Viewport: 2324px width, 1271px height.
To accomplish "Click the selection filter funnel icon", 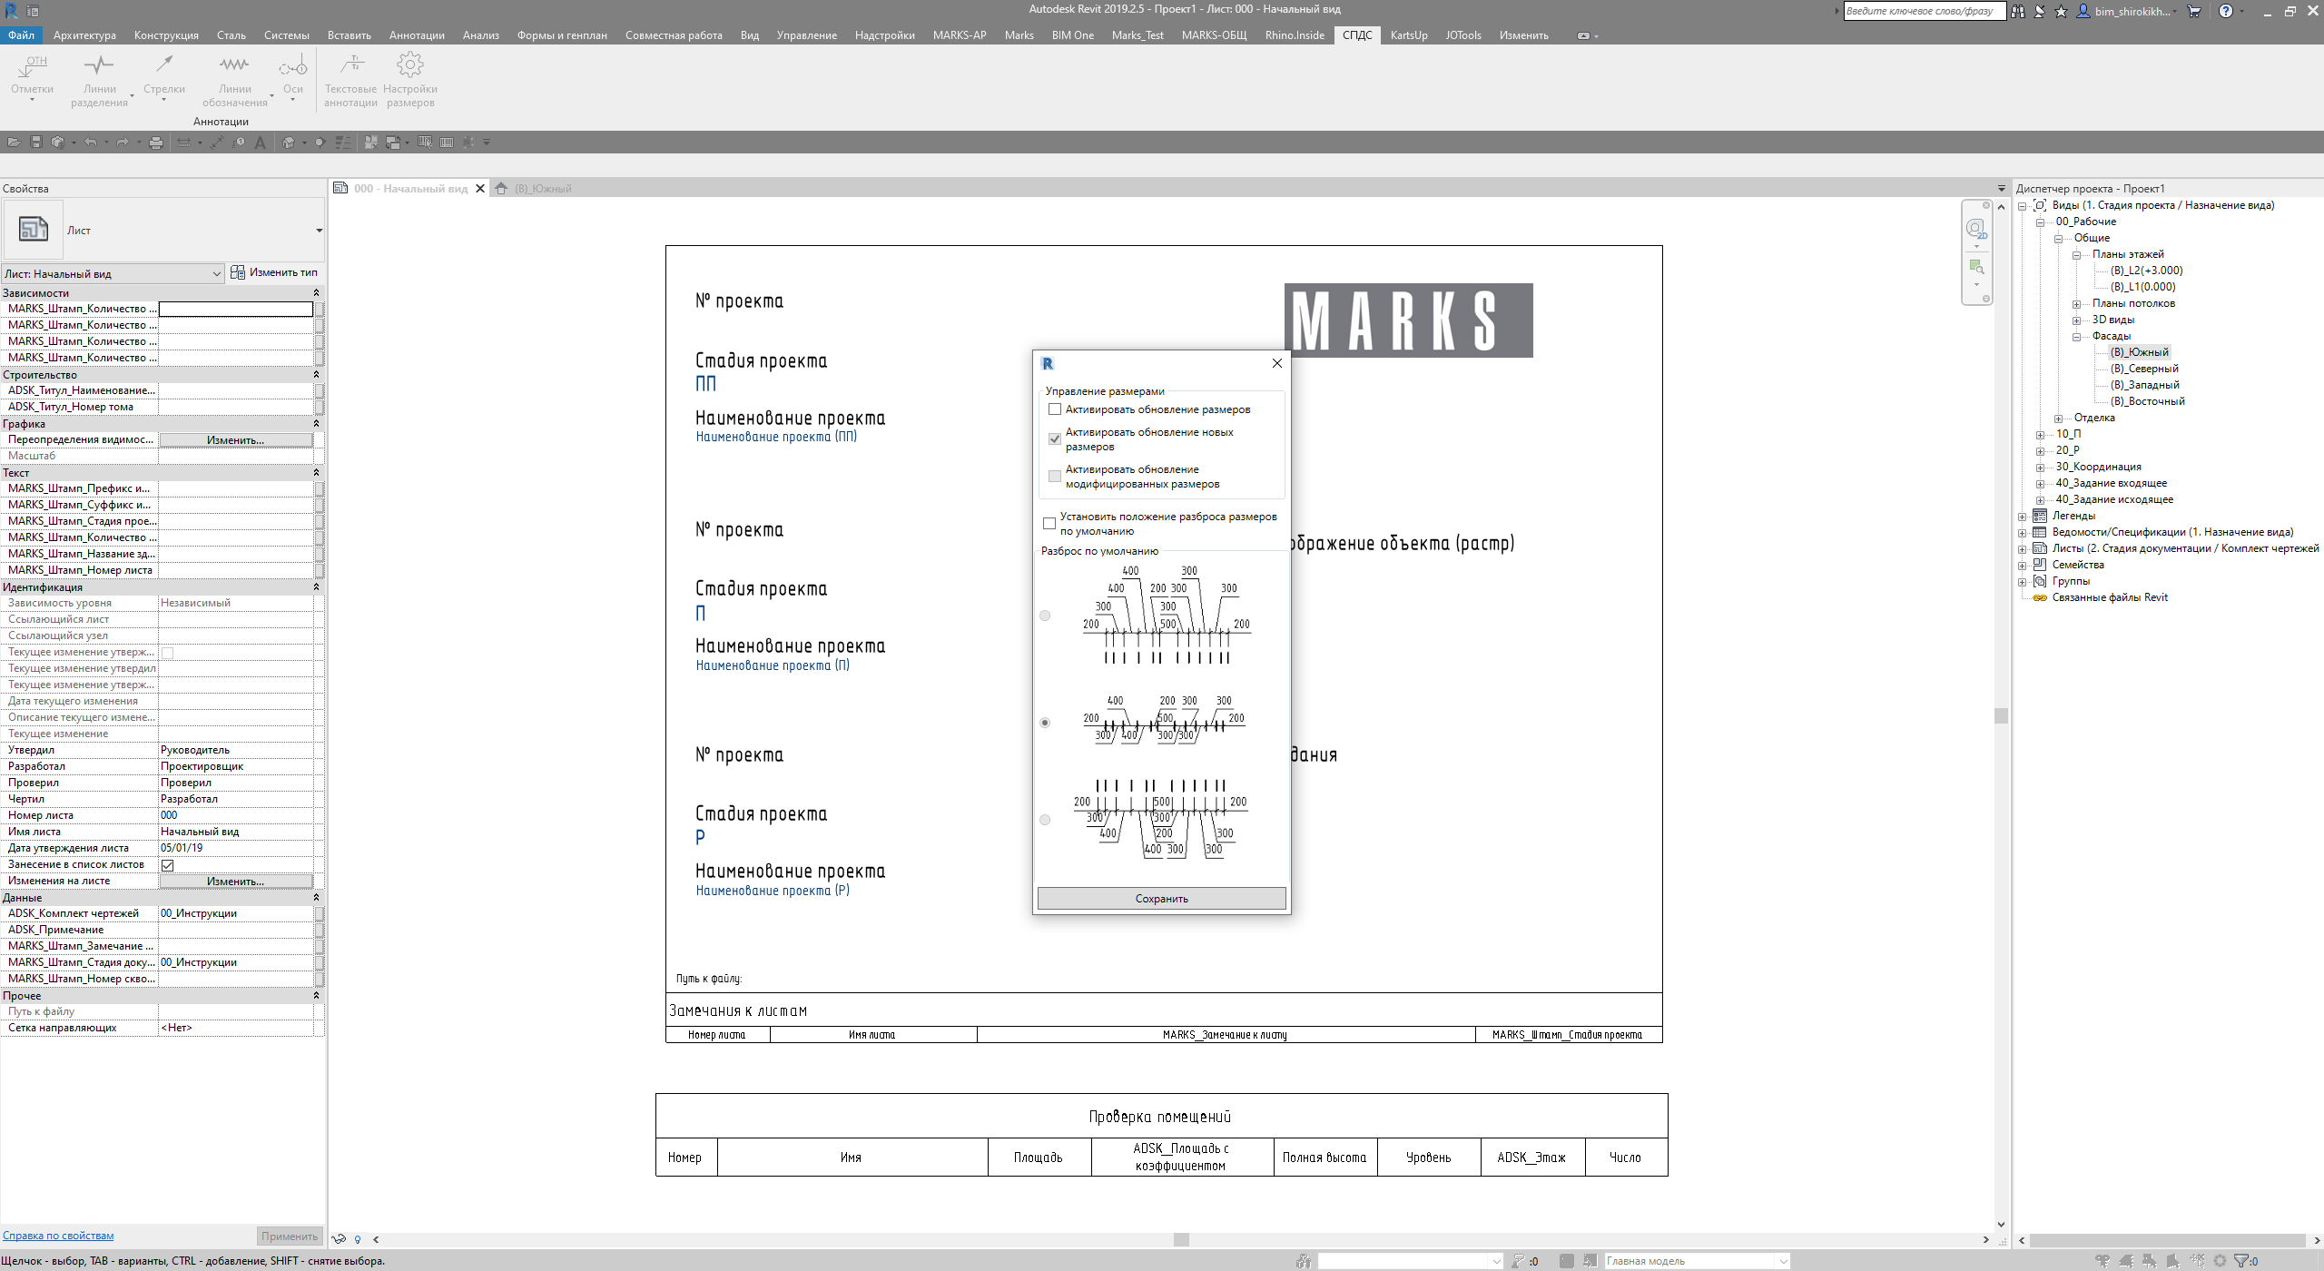I will [x=2241, y=1260].
